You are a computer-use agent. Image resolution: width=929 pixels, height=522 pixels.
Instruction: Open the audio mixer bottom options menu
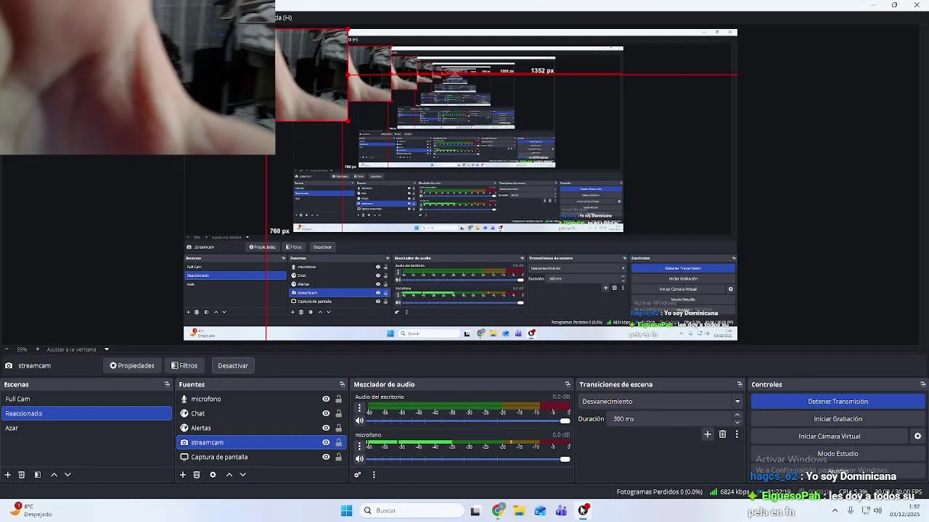[374, 475]
